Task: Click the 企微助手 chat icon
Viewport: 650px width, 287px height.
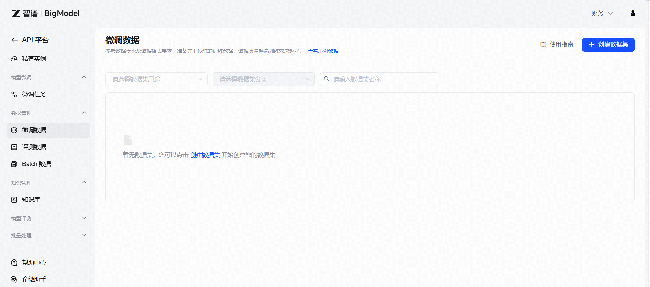Action: (x=14, y=279)
